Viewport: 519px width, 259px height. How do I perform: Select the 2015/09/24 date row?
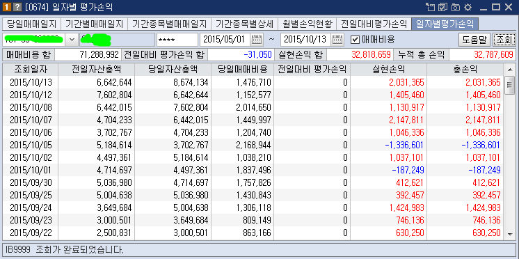253,207
